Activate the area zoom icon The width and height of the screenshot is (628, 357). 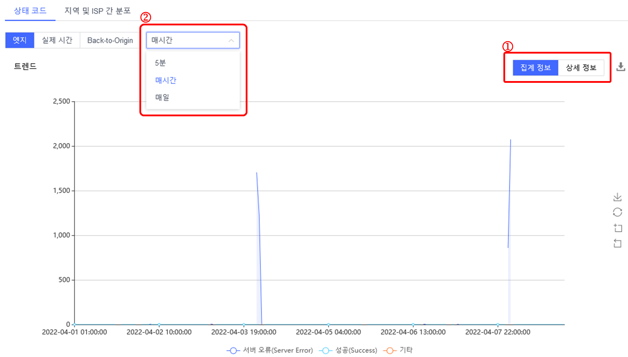[x=618, y=228]
